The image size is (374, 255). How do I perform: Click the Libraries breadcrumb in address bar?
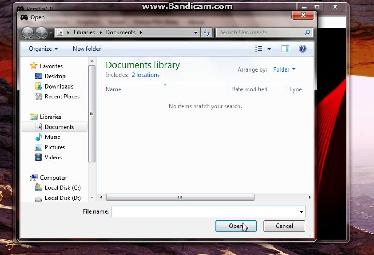pyautogui.click(x=84, y=32)
